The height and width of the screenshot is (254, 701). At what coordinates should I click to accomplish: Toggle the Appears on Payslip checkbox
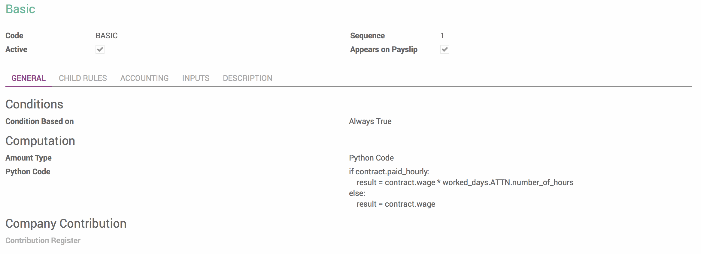pyautogui.click(x=445, y=49)
